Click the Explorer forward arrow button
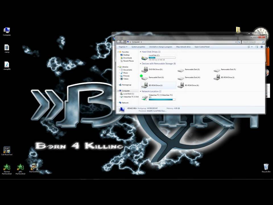Screen dimensions: 273x205 tap(122, 42)
